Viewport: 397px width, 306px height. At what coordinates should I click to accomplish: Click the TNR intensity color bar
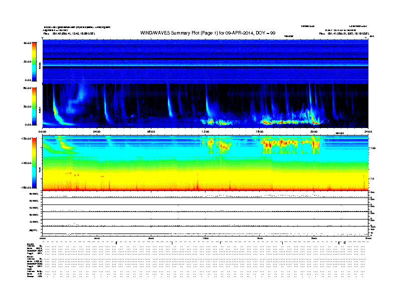click(x=34, y=163)
